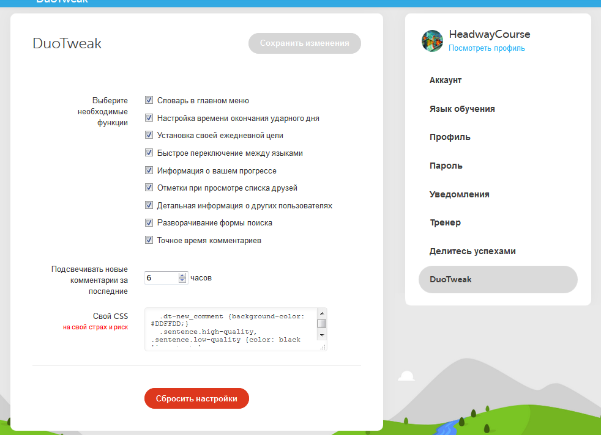Click CSS textarea scrollbar up arrow
Viewport: 601px width, 435px height.
[322, 313]
